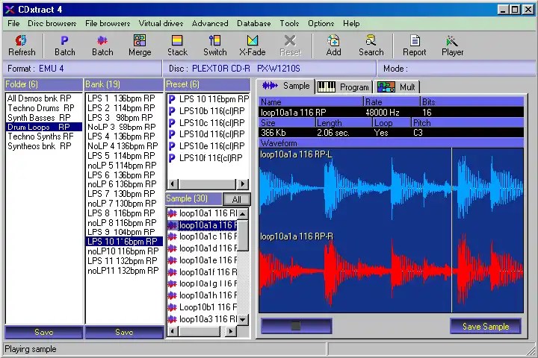
Task: Select sample Loop10b1 116
Action: tap(202, 307)
